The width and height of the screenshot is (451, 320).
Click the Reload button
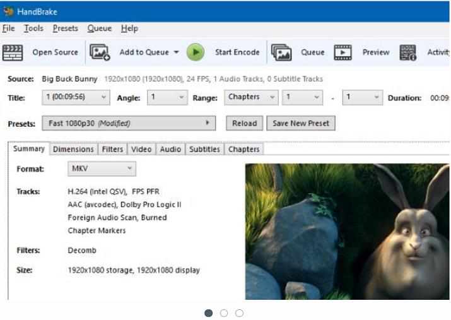[244, 123]
